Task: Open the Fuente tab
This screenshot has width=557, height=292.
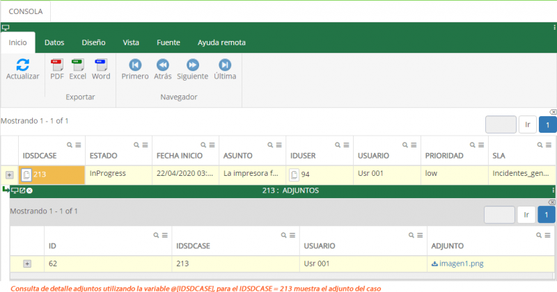Action: [168, 42]
